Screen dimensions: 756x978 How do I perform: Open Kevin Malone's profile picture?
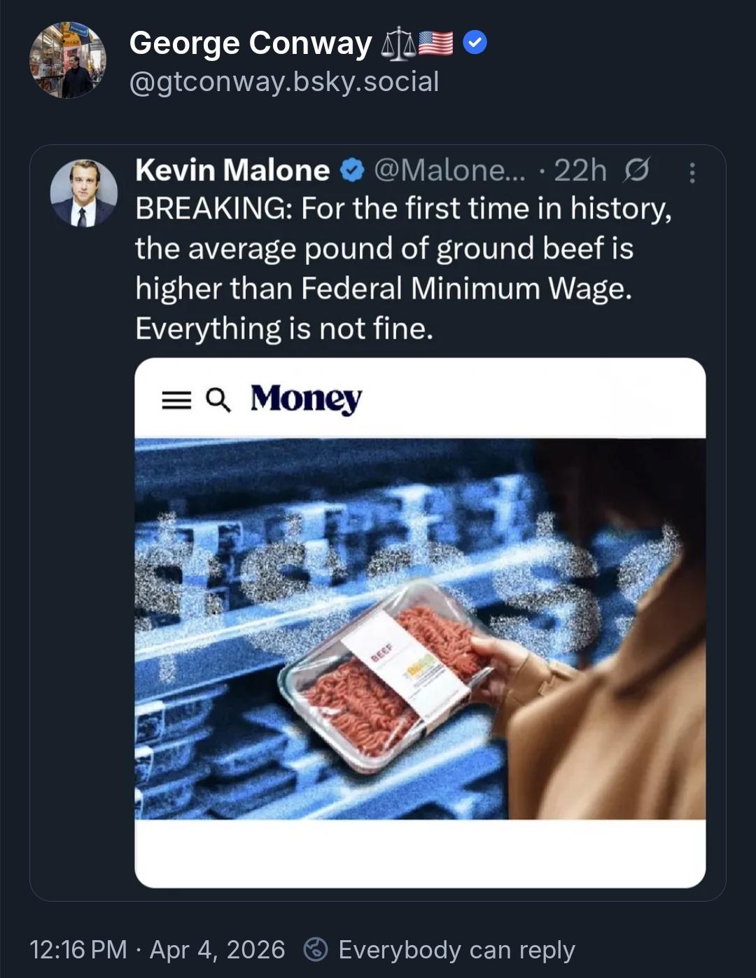tap(83, 193)
